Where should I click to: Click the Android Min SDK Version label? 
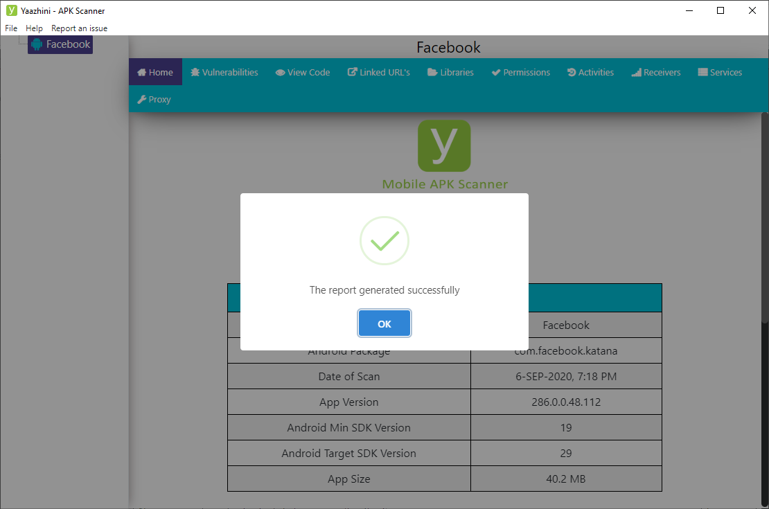point(348,427)
